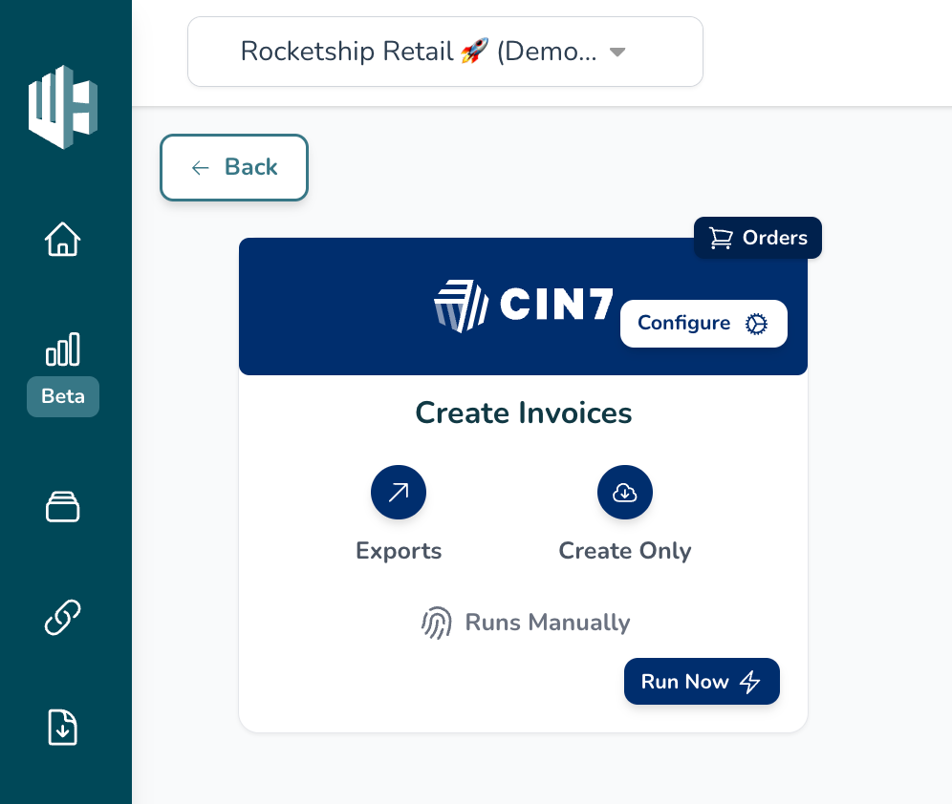Open the chain link connections icon
This screenshot has height=804, width=952.
click(x=63, y=618)
